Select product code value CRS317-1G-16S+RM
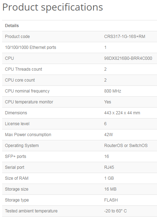 (x=125, y=37)
